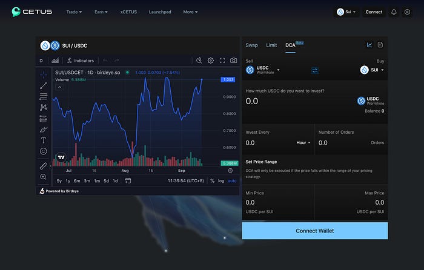
Task: Select the trend line drawing tool
Action: (x=43, y=86)
